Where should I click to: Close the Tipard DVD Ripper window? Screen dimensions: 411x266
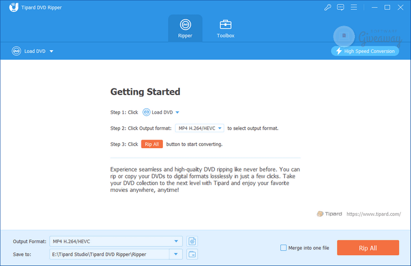400,7
